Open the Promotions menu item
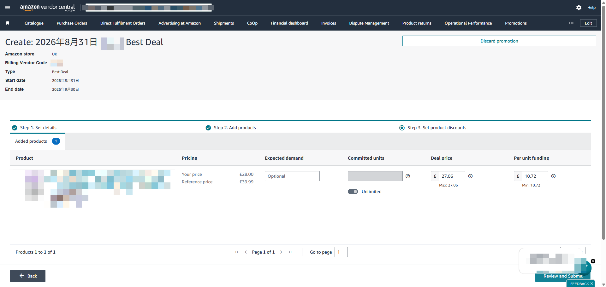 [516, 23]
